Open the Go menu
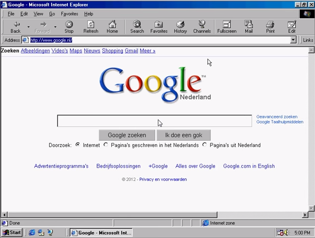 click(52, 14)
